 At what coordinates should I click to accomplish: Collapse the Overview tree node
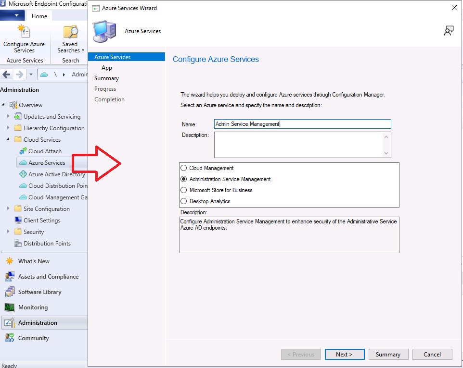3,105
